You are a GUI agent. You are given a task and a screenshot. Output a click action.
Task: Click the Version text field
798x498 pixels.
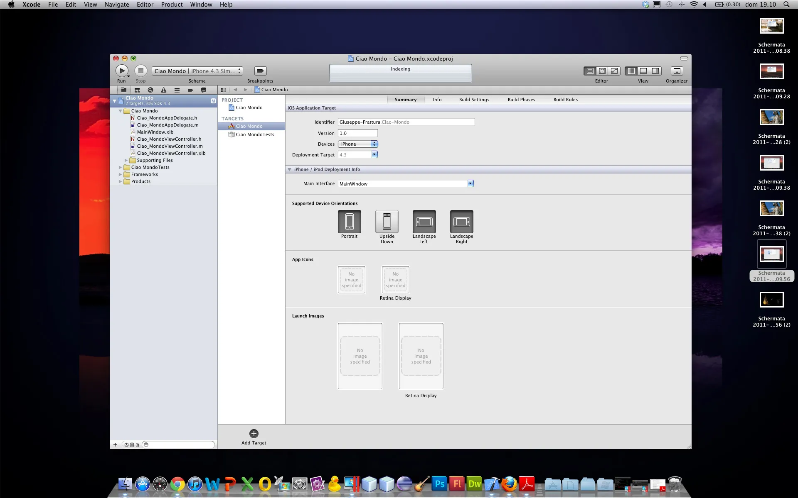(x=357, y=133)
